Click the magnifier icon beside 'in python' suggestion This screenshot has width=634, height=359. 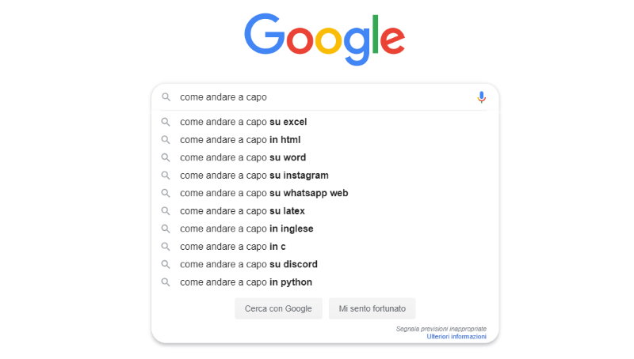[166, 282]
